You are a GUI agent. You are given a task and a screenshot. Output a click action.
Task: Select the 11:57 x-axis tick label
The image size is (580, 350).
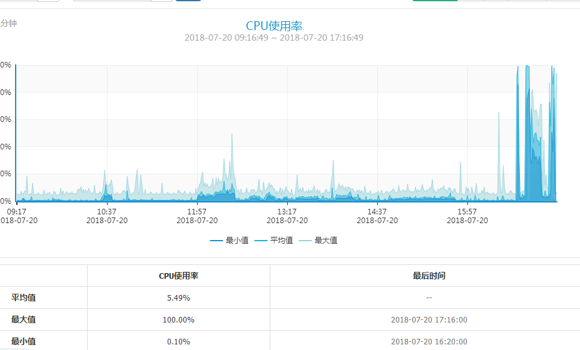[197, 212]
